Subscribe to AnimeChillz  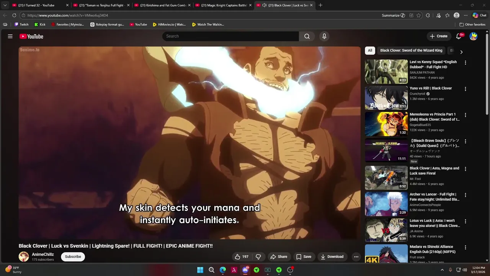pyautogui.click(x=73, y=257)
